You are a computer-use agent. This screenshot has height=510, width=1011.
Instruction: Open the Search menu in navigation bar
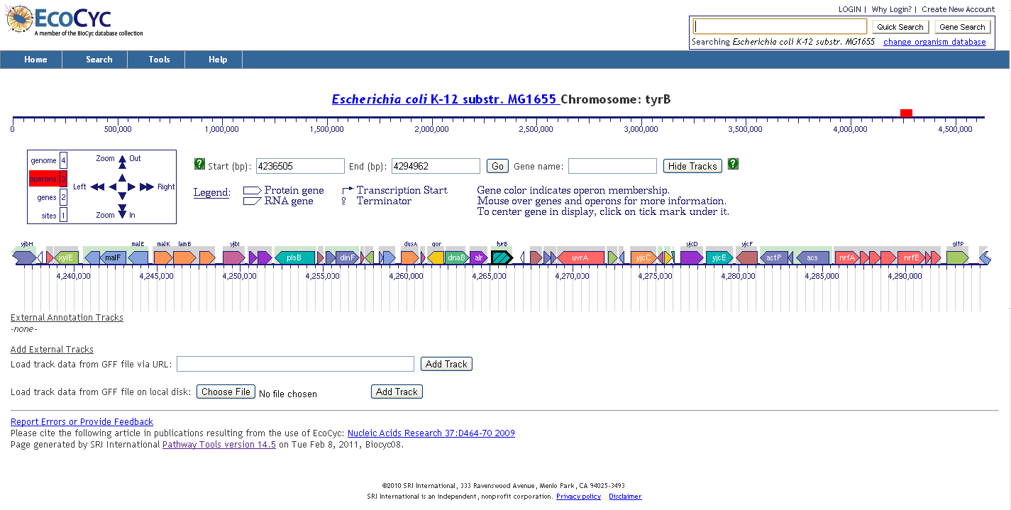click(99, 60)
